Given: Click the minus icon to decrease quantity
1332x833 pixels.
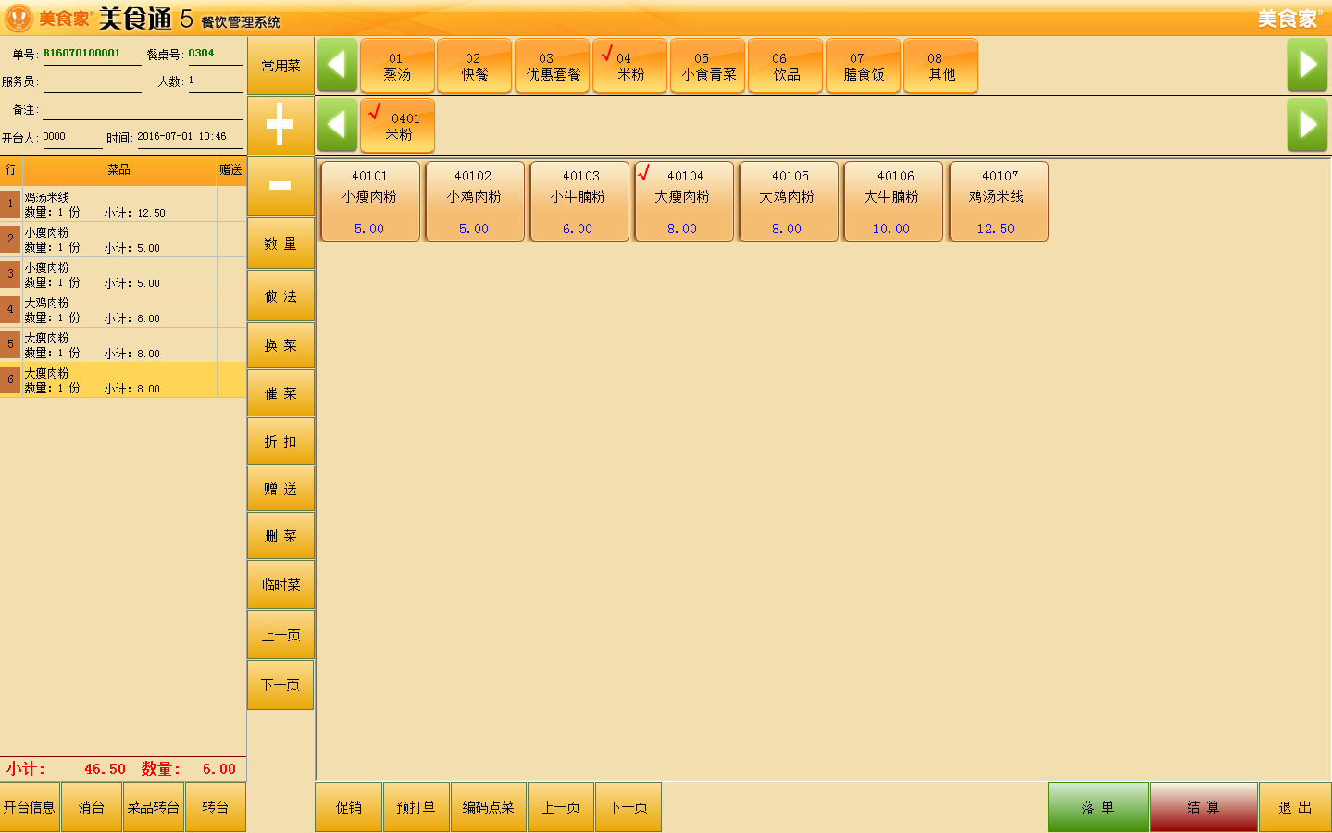Looking at the screenshot, I should click(280, 185).
